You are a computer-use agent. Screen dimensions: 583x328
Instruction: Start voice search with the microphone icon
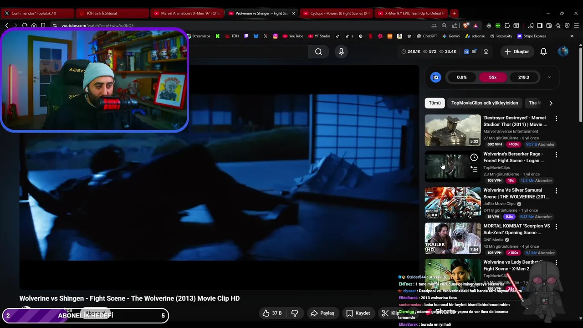click(341, 51)
